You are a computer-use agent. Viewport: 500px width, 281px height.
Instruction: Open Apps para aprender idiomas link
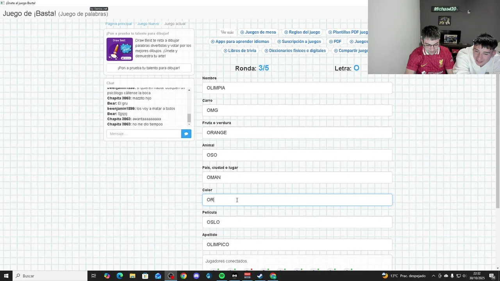click(x=240, y=42)
